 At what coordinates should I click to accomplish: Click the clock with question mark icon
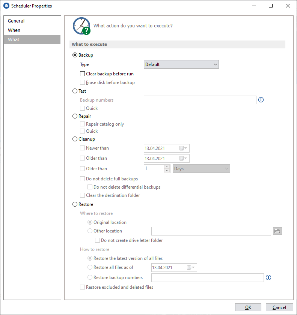[x=81, y=26]
